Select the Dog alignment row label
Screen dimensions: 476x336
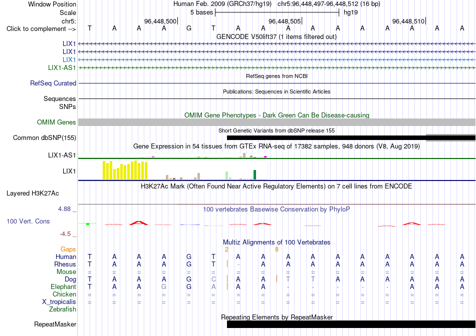coord(70,279)
